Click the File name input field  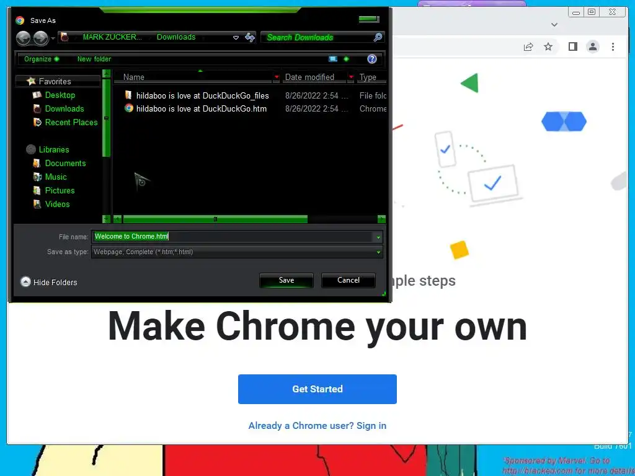pyautogui.click(x=233, y=237)
